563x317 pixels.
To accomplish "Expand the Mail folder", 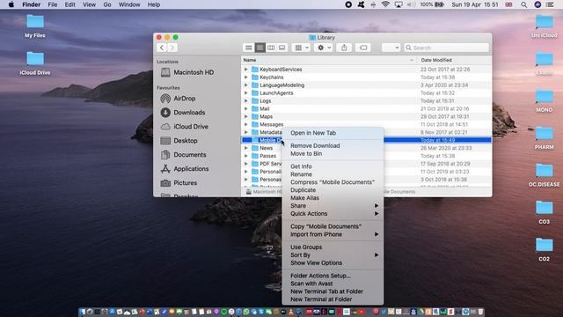I will 246,108.
